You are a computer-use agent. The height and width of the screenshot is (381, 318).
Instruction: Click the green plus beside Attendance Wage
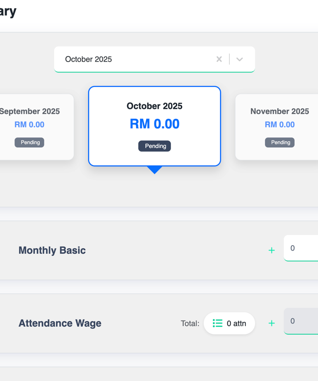(x=272, y=323)
